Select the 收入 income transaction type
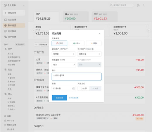152x132 pixels. [x=77, y=43]
